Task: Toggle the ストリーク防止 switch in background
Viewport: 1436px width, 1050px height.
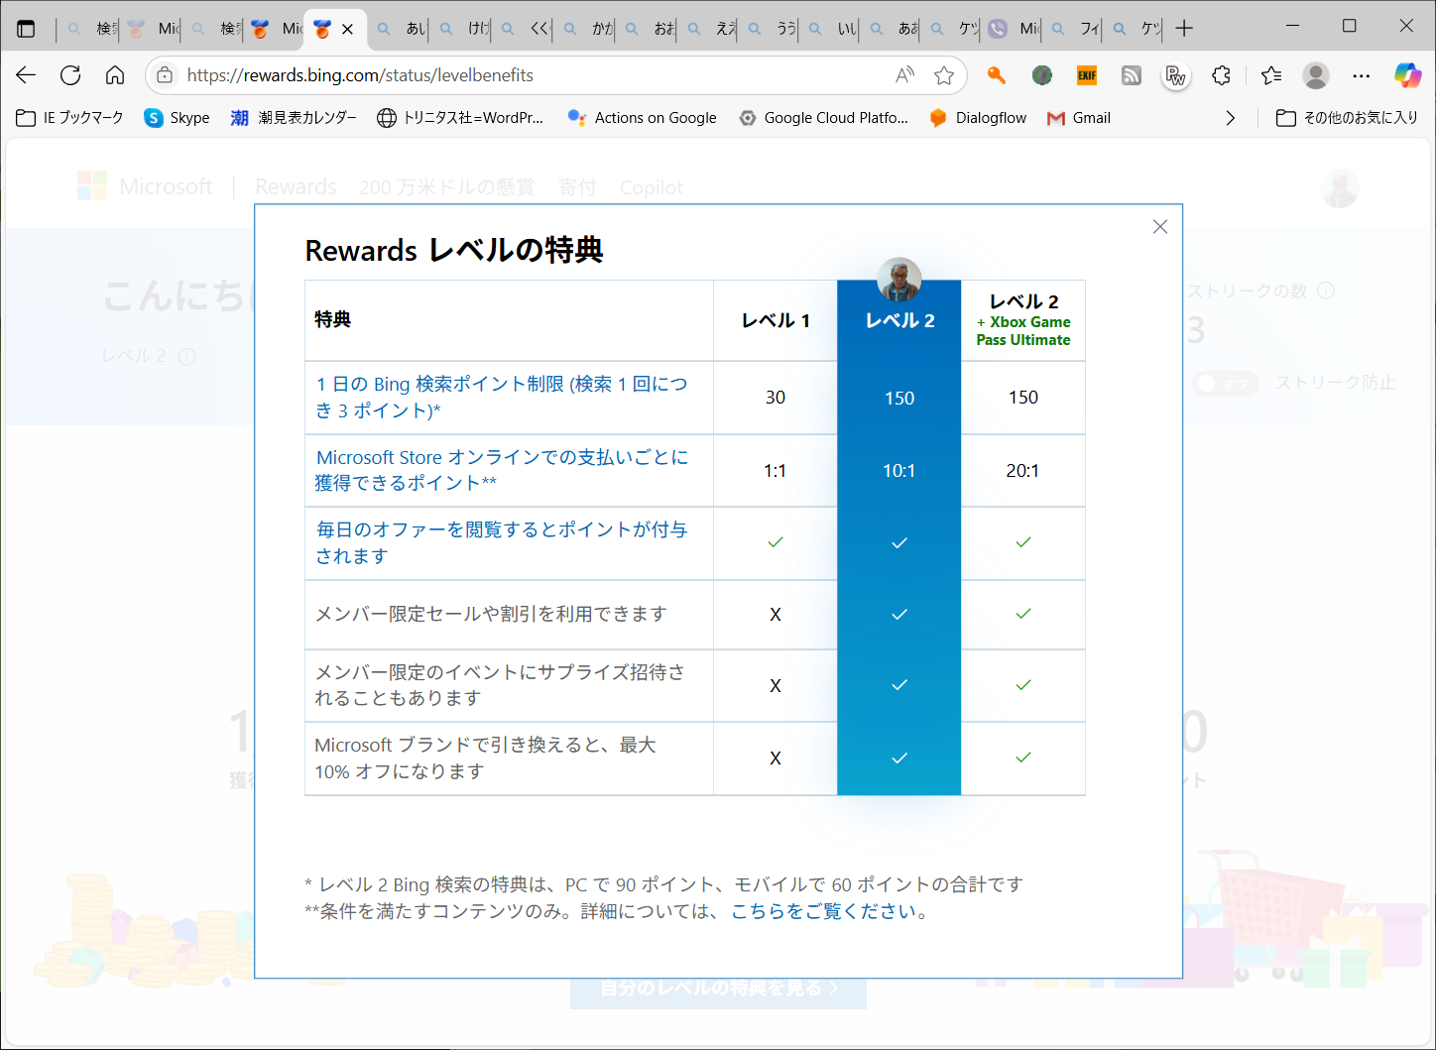Action: pos(1226,384)
